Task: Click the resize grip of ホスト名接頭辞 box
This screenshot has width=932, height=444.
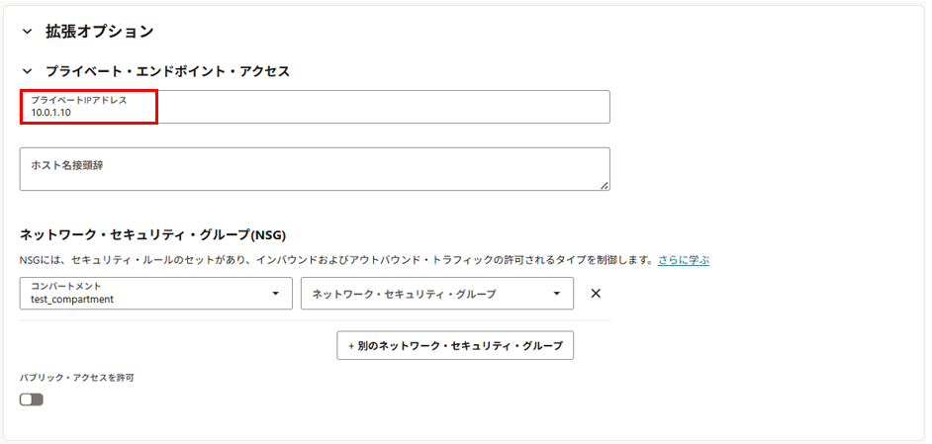Action: [605, 185]
